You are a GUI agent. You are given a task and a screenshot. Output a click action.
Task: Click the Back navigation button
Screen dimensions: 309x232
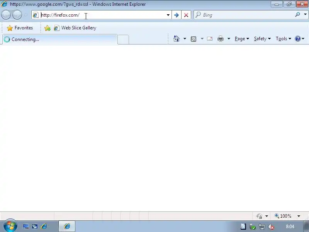click(x=6, y=15)
